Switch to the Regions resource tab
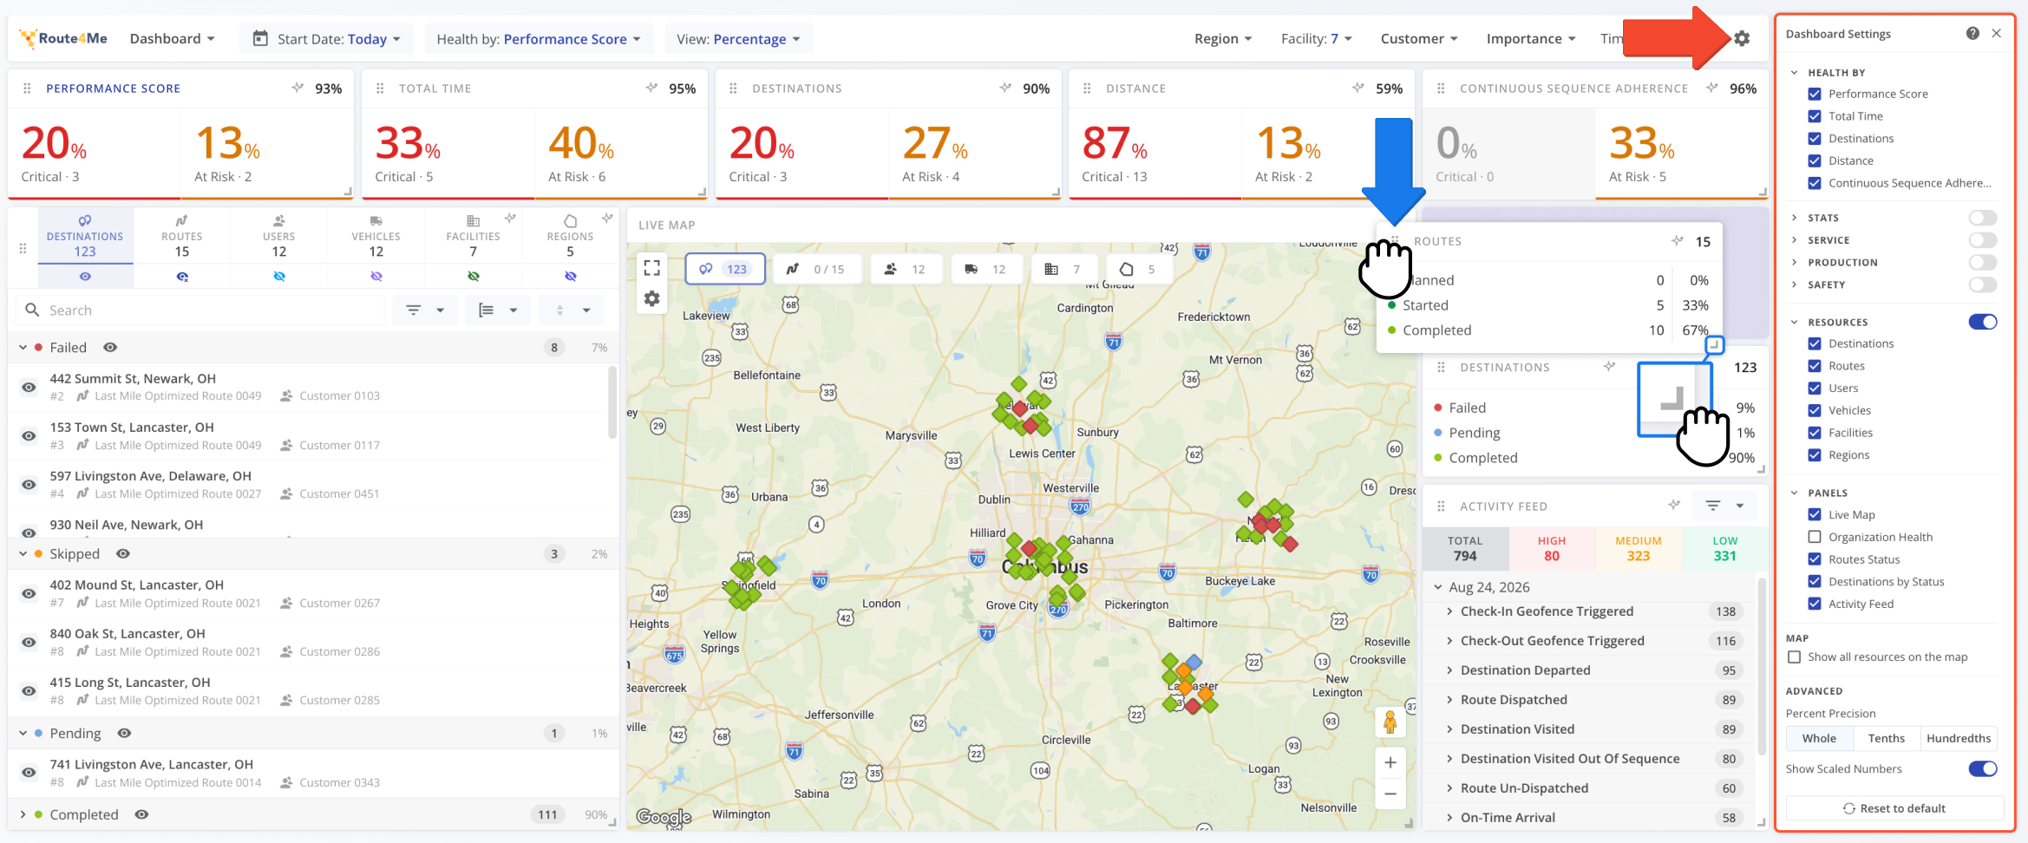This screenshot has height=843, width=2028. point(570,237)
